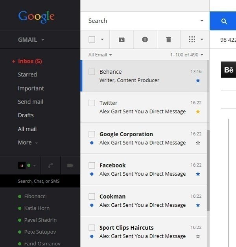Screen dimensions: 236x247
Task: Start a video call from chat panel
Action: click(70, 165)
